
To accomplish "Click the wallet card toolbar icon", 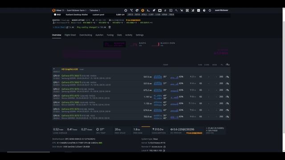I will (x=160, y=10).
